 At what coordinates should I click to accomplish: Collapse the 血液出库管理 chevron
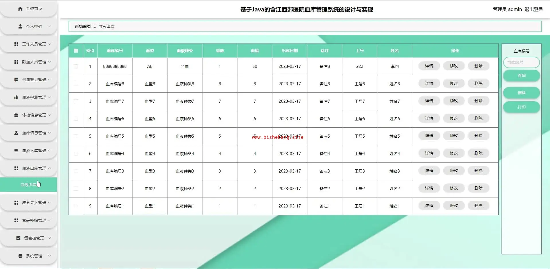[x=49, y=168]
